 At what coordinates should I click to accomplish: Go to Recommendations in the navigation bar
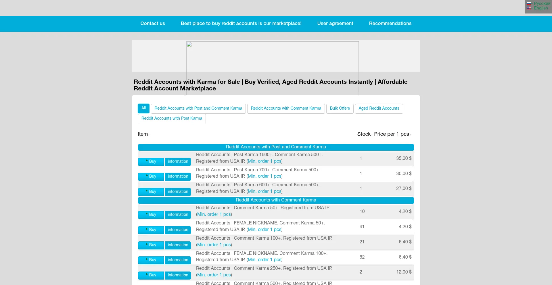390,24
